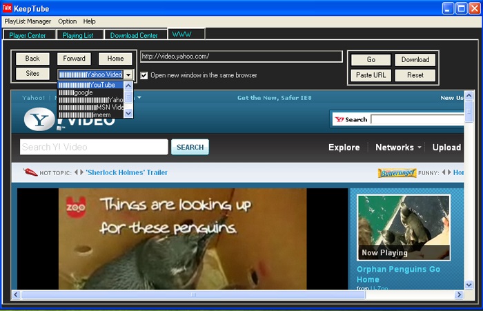Open the 'Sherlock Holmes' Trailer link
Screen dimensions: 483x311
[x=126, y=172]
